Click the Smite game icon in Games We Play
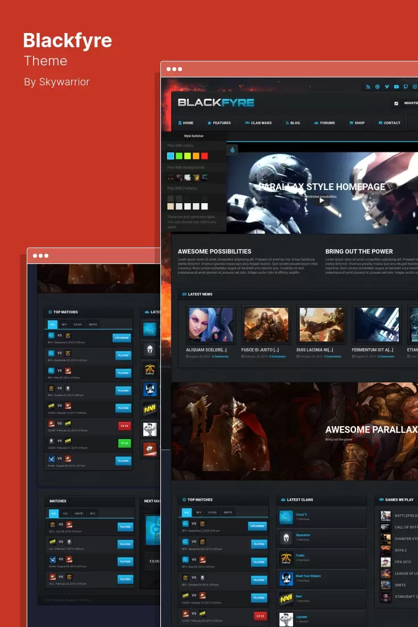This screenshot has width=418, height=627. point(386,585)
